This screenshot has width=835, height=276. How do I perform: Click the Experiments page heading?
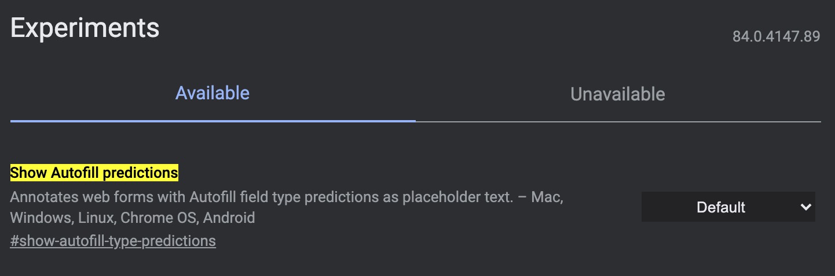point(85,28)
